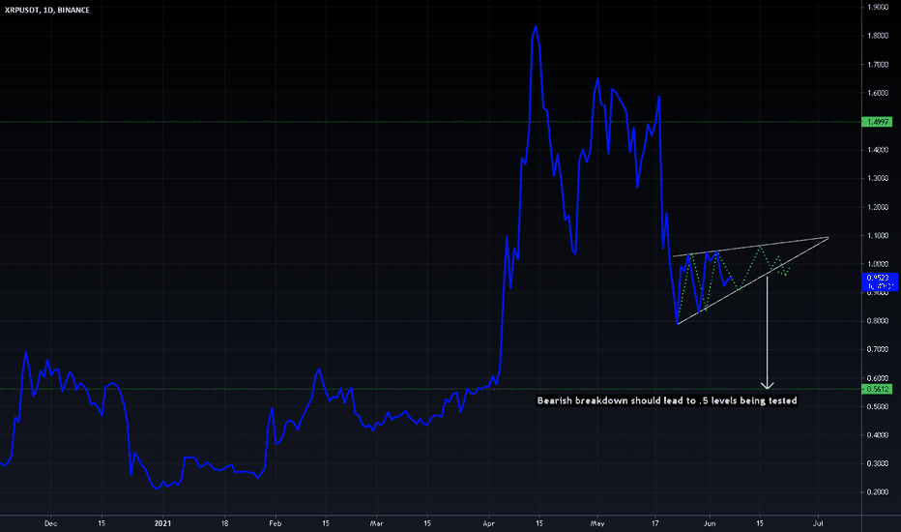The width and height of the screenshot is (901, 532).
Task: Select the white downward target arrow drawing
Action: 768,334
